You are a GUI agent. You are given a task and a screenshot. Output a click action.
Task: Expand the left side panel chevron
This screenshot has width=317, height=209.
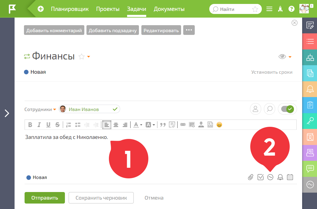tap(7, 113)
